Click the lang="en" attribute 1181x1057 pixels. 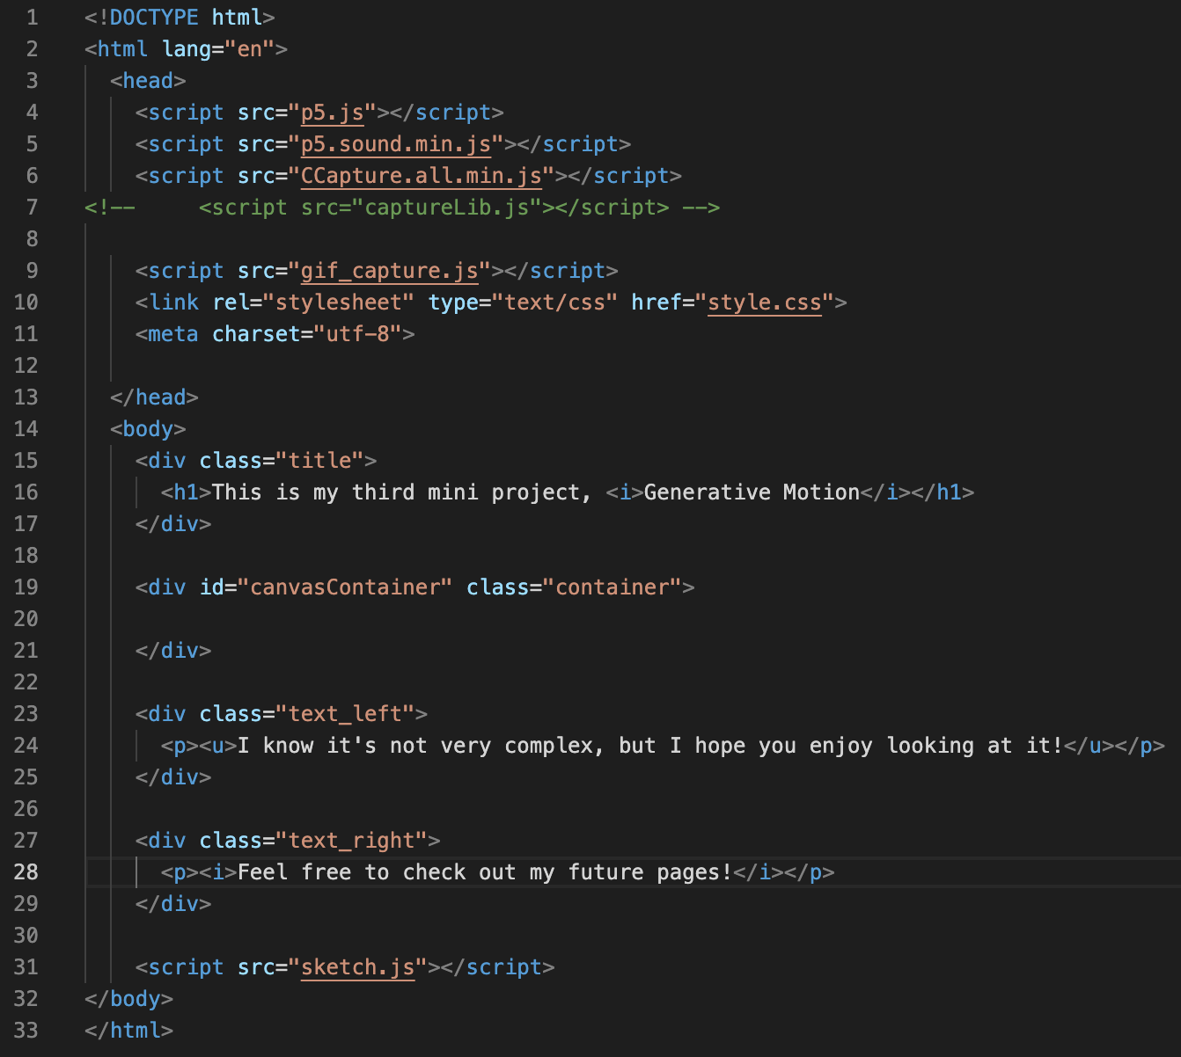(218, 49)
